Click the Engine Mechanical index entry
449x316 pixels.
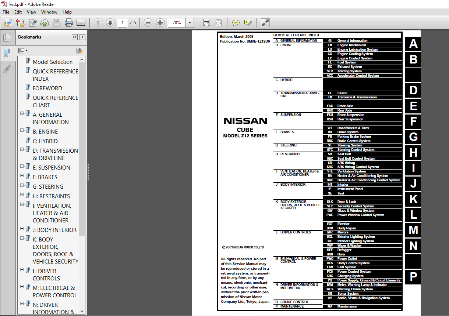[351, 45]
